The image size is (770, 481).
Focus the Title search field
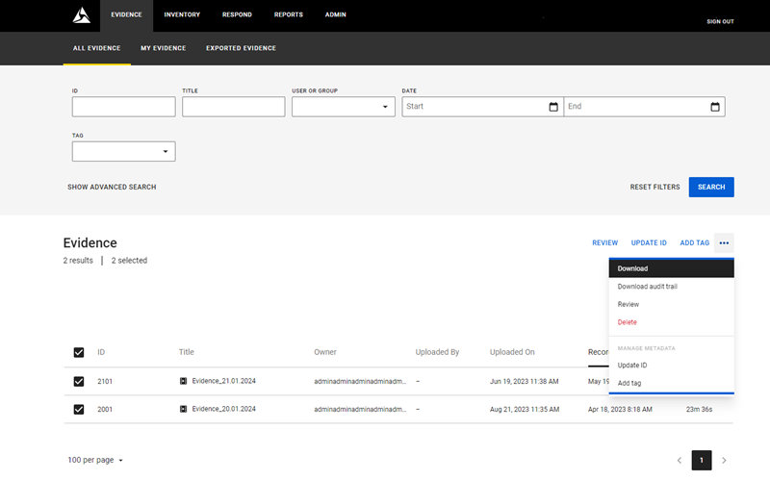click(x=233, y=107)
